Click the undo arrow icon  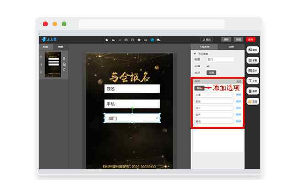click(113, 40)
